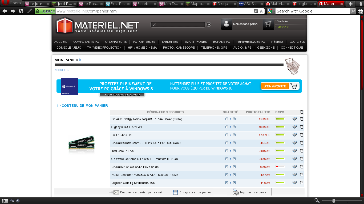Viewport: 364px width, 204px height.
Task: Decrease quantity of LG E1942C-BN
Action: (x=227, y=135)
